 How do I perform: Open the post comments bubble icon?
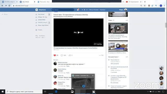tap(62, 55)
